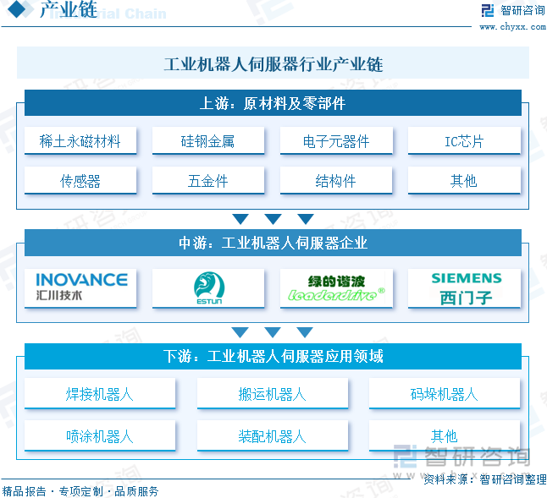The height and width of the screenshot is (498, 547).
Task: Click the 码垛机器人 box
Action: pos(445,393)
